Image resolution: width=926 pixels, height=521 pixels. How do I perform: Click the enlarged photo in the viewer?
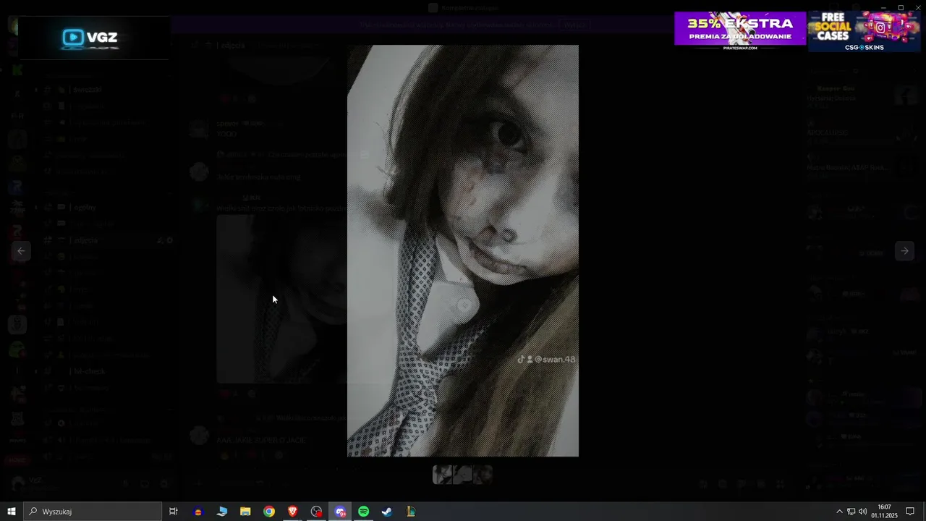(x=463, y=250)
